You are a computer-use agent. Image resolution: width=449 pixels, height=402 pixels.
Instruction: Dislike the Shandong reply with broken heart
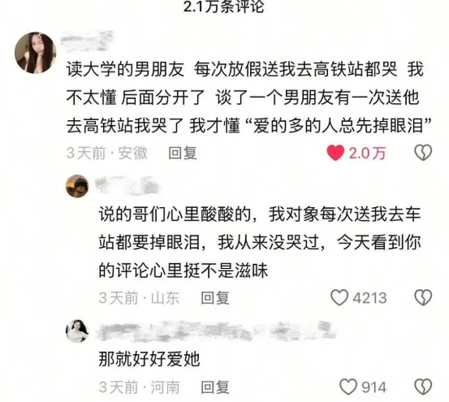(x=423, y=297)
